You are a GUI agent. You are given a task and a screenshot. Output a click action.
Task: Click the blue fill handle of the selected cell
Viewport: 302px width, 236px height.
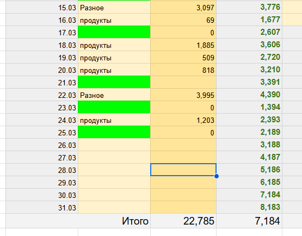coord(216,176)
